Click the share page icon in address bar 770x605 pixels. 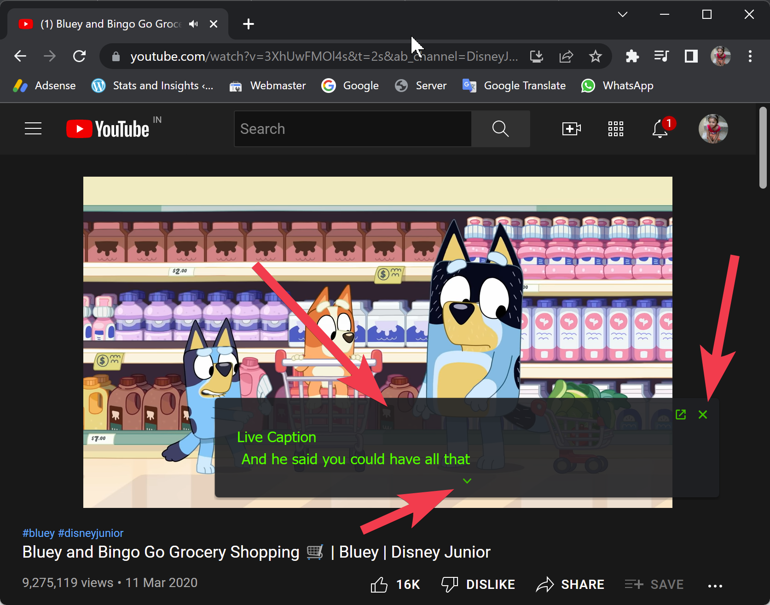pyautogui.click(x=566, y=56)
